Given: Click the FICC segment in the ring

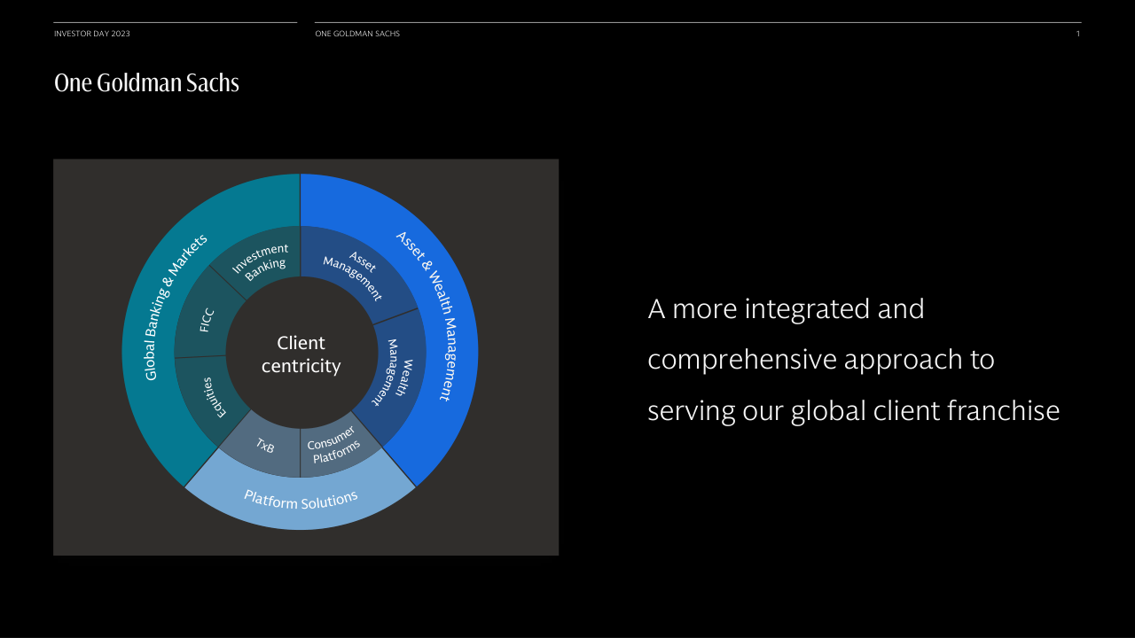Looking at the screenshot, I should pos(206,321).
